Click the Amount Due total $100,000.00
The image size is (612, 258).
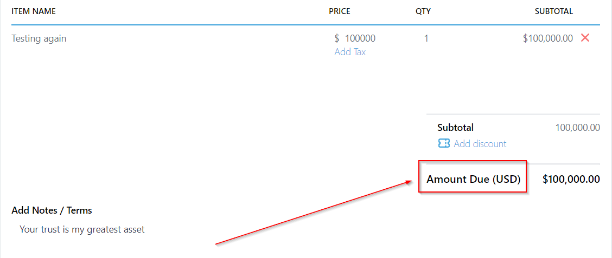[571, 179]
